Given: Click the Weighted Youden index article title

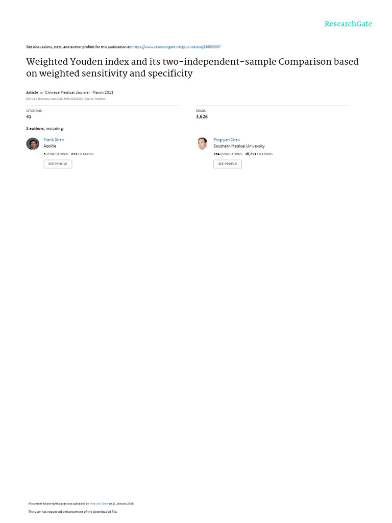Looking at the screenshot, I should (192, 67).
